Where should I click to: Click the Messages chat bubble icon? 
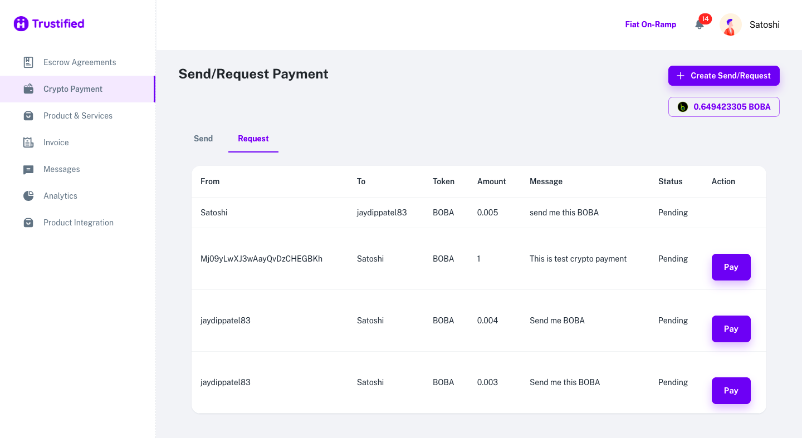coord(28,169)
